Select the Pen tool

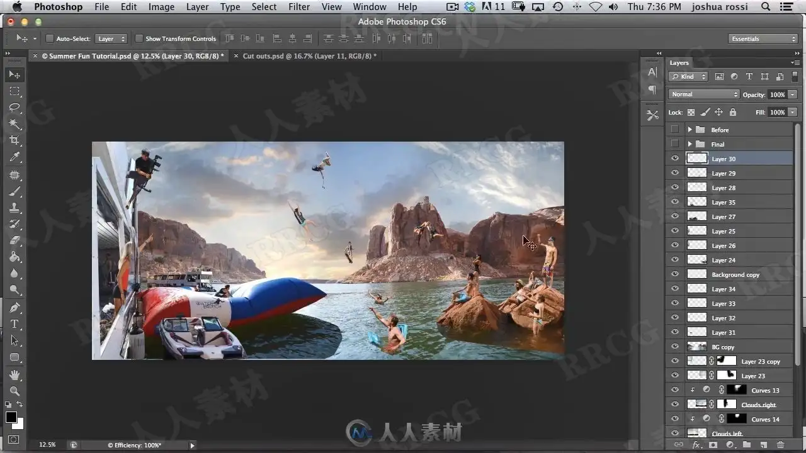pyautogui.click(x=14, y=308)
